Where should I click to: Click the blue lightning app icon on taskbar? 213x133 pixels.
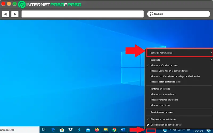coord(79,130)
